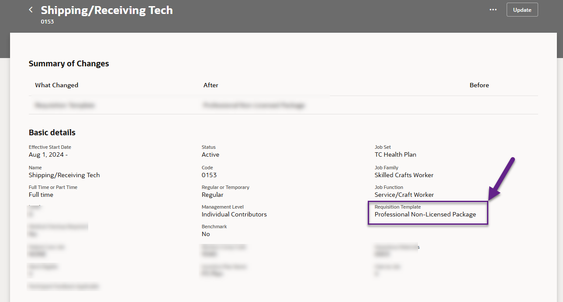Click the Summary of Changes heading
The height and width of the screenshot is (302, 563).
pos(69,64)
